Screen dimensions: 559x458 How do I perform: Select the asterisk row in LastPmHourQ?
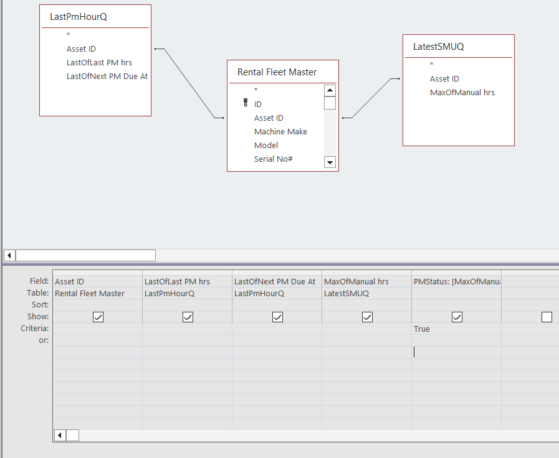[67, 35]
